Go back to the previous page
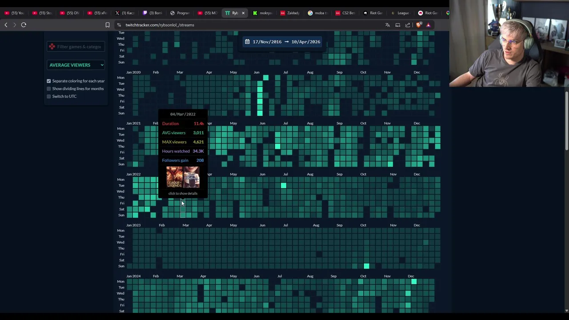 6,25
